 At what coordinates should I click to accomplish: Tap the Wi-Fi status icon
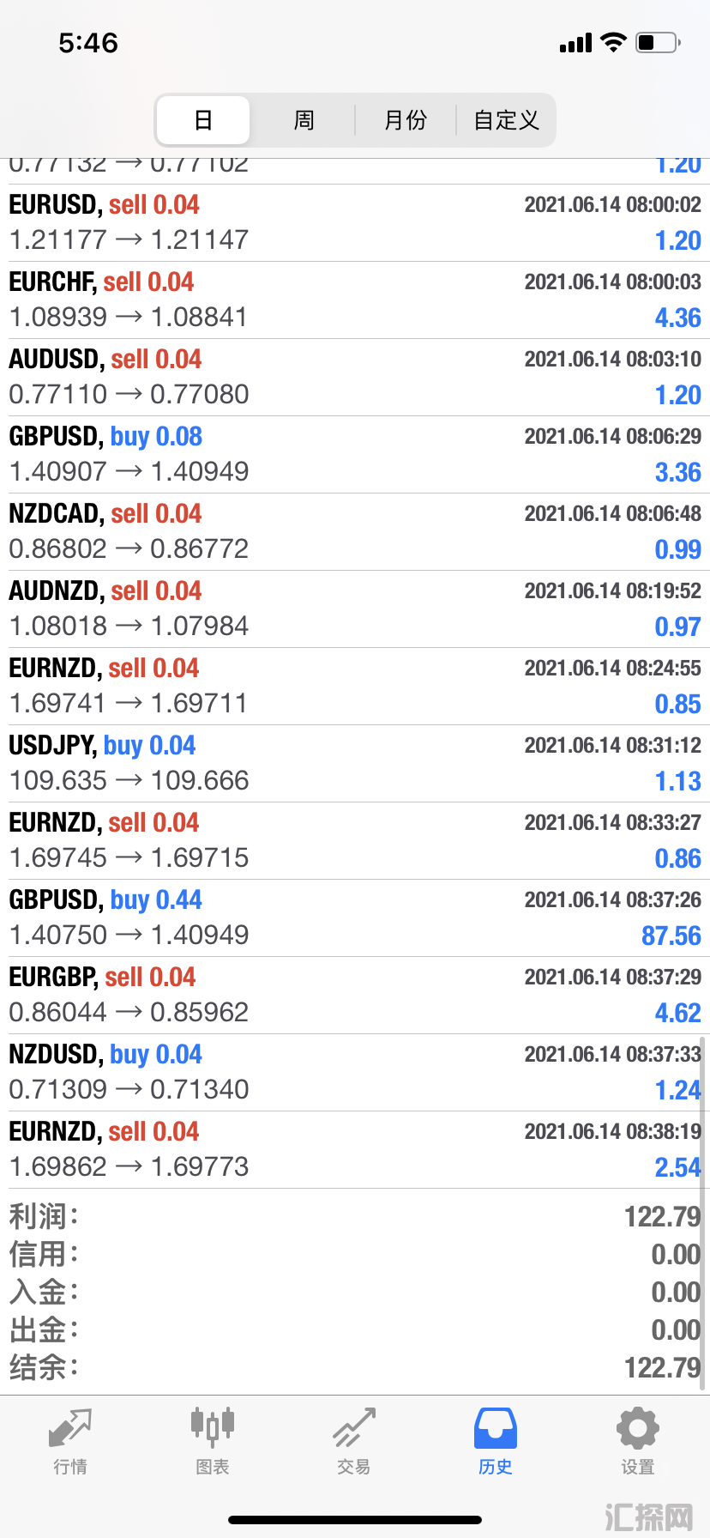pos(613,42)
